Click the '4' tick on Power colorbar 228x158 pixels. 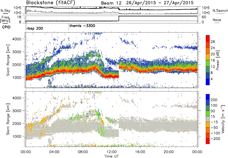(212, 79)
